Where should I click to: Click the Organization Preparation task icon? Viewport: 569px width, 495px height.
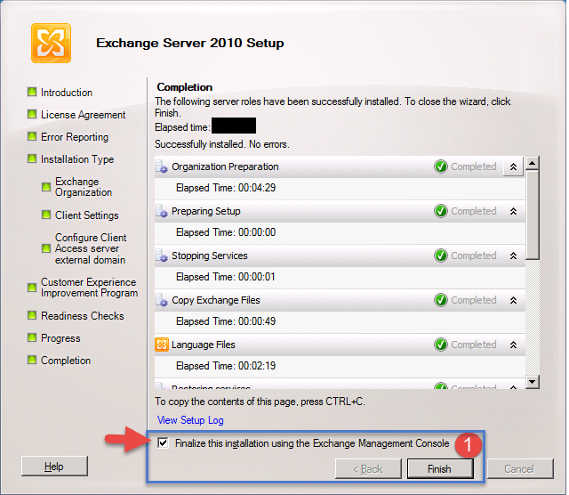coord(162,166)
